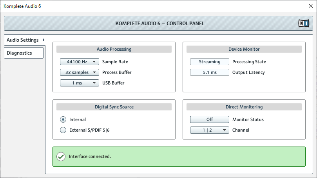Viewport: 317px width, 178px height.
Task: Click the Output Latency label
Action: [x=248, y=72]
